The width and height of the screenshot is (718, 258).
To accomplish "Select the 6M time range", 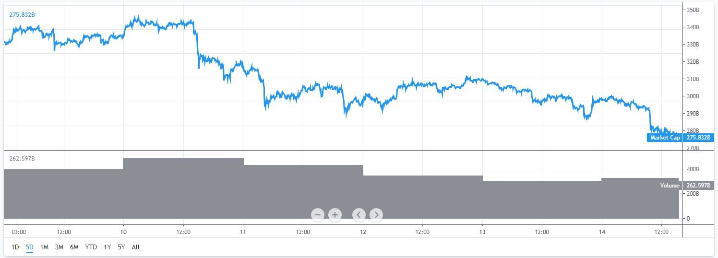I will pyautogui.click(x=74, y=247).
